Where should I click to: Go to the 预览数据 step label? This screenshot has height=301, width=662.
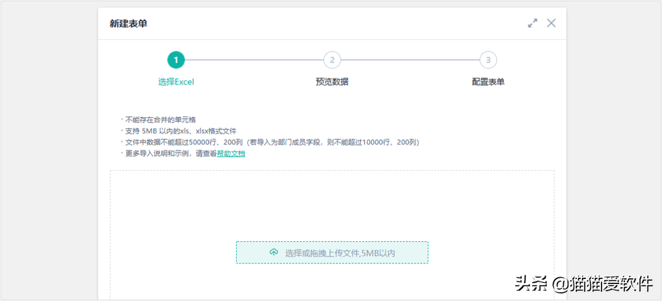pos(332,81)
